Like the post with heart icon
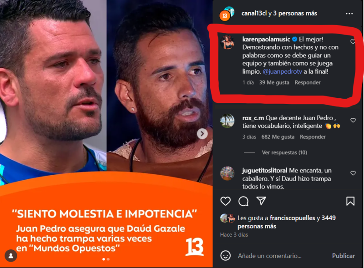Viewport: 364px width, 268px height. coord(225,201)
